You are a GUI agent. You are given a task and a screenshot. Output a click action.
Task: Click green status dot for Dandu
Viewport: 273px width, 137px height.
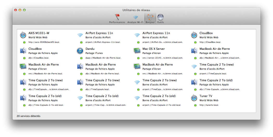(x=81, y=58)
